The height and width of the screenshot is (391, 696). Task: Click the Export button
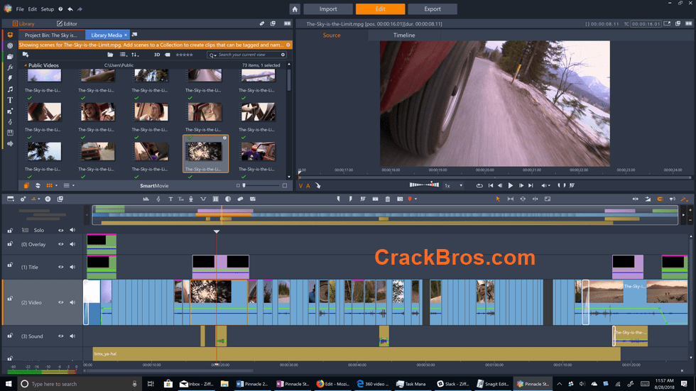(433, 9)
